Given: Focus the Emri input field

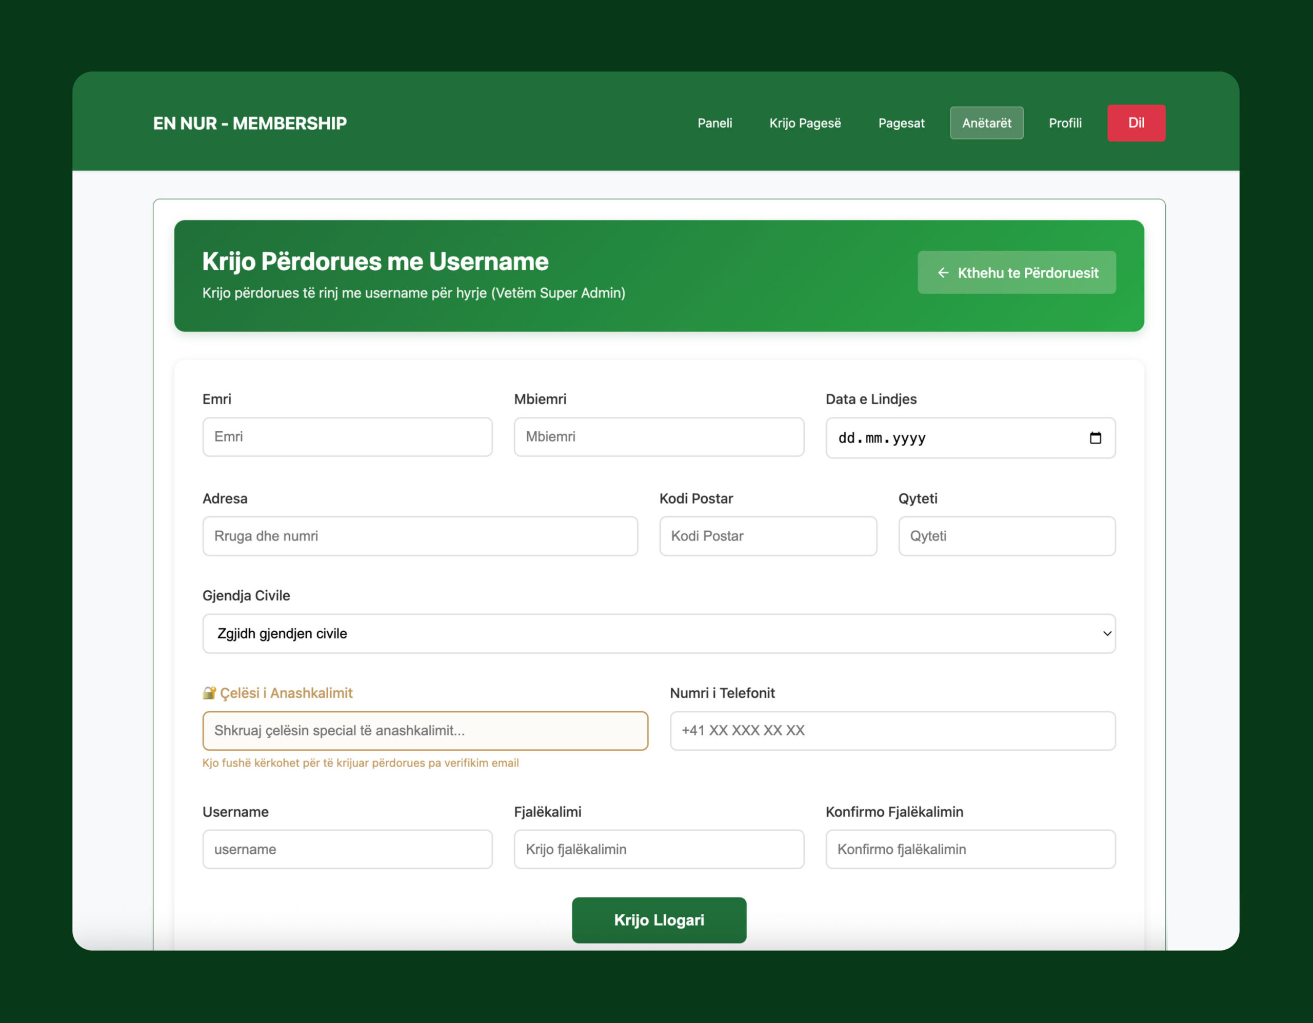Looking at the screenshot, I should (347, 437).
